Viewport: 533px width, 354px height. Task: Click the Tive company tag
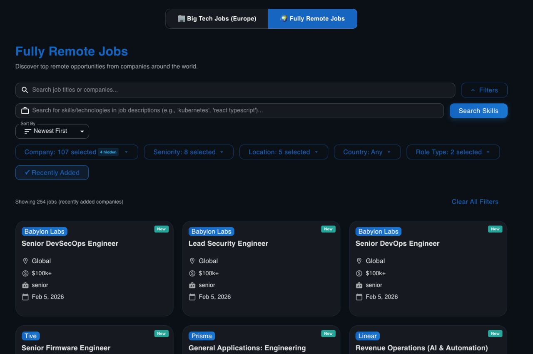click(31, 336)
